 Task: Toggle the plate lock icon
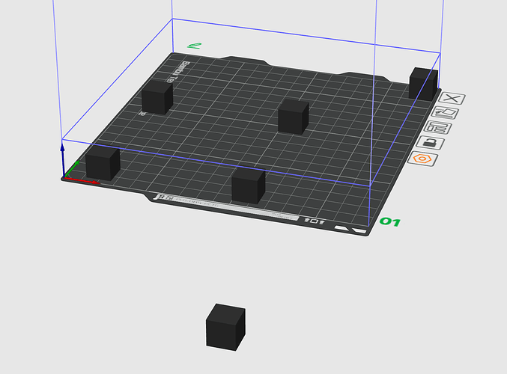[430, 142]
